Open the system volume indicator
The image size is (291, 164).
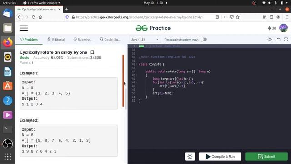click(x=270, y=3)
